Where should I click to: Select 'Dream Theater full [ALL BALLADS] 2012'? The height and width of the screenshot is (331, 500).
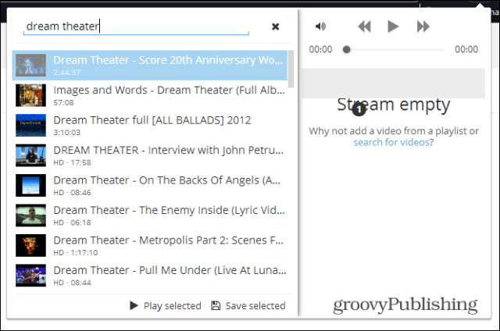tap(149, 125)
